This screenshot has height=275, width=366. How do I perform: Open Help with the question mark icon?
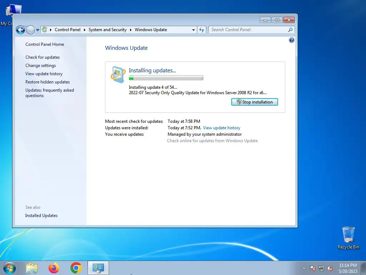292,40
